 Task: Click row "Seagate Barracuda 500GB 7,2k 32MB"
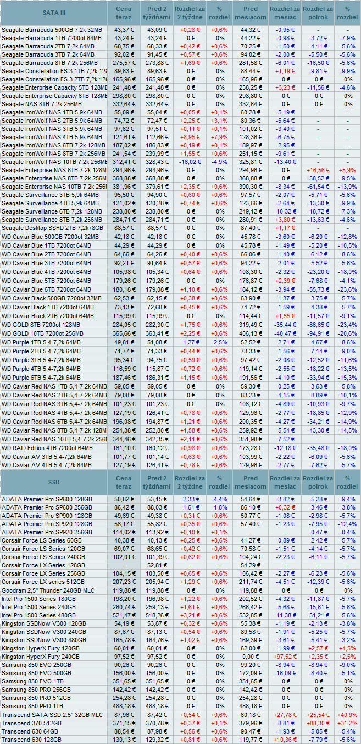(180, 29)
